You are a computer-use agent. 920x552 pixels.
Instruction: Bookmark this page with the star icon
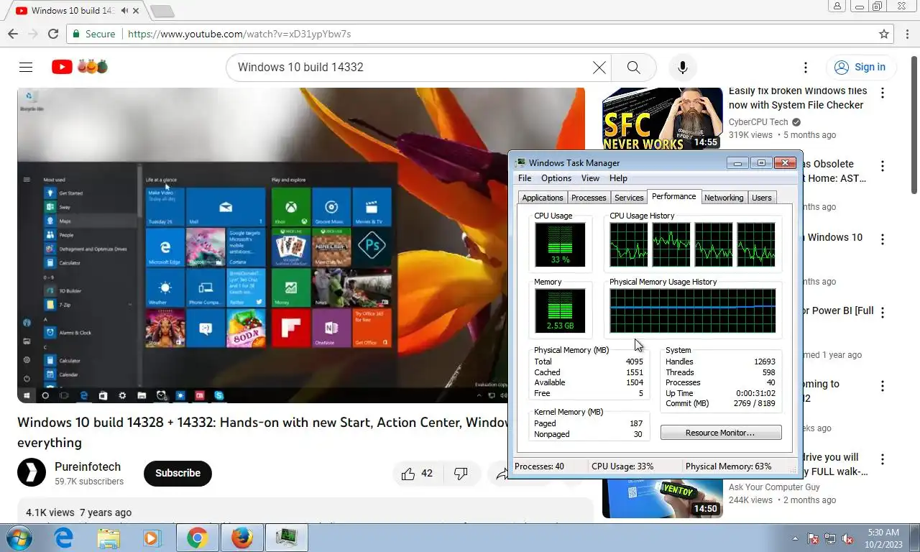884,34
